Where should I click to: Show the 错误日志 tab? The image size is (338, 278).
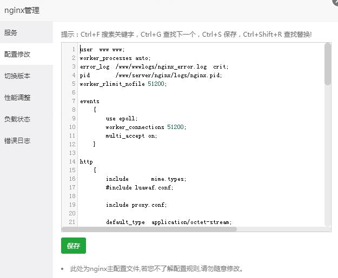[17, 141]
